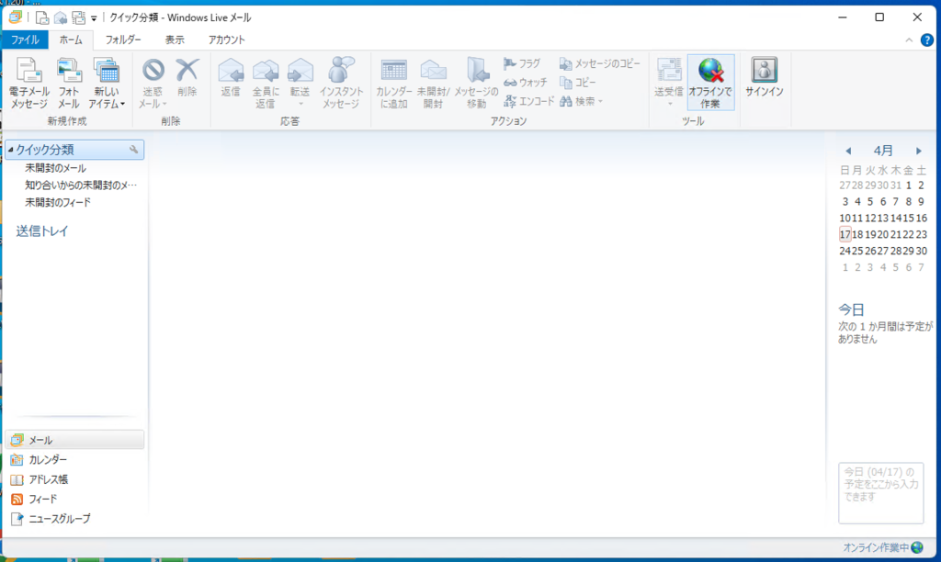The width and height of the screenshot is (941, 562).
Task: Click オンライン作業中 status bar indicator
Action: tap(883, 547)
